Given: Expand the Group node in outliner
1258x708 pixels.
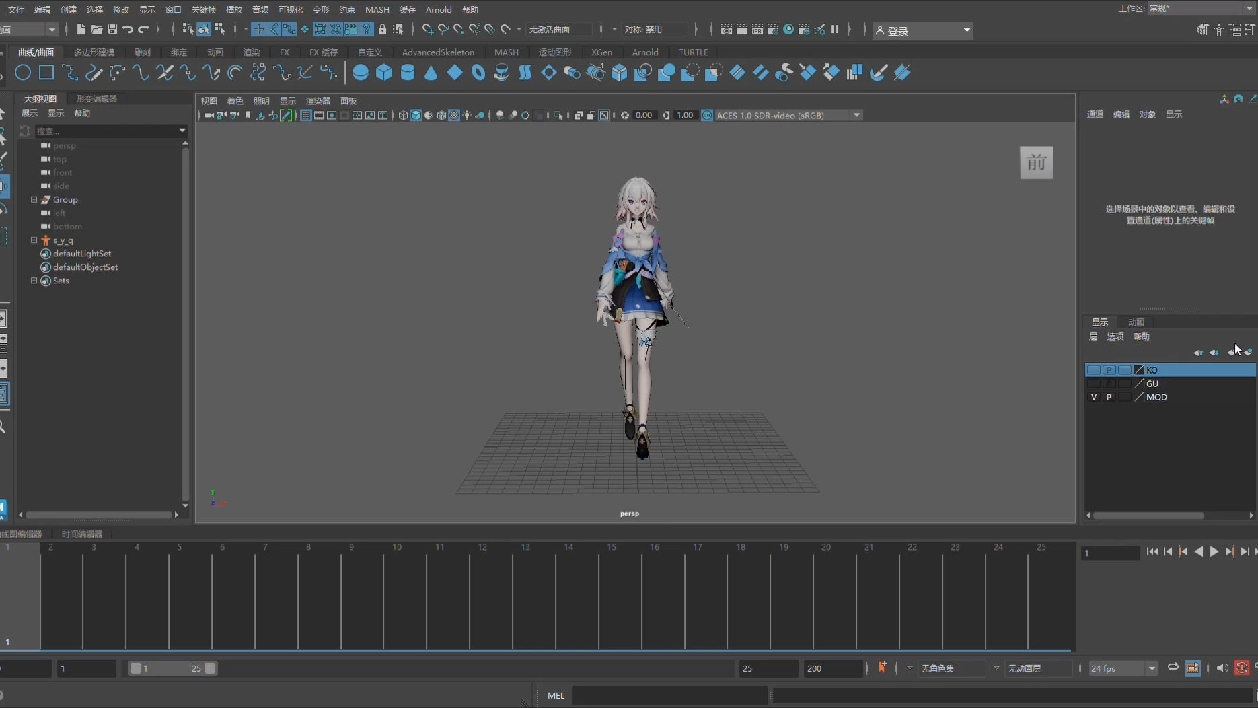Looking at the screenshot, I should 34,200.
